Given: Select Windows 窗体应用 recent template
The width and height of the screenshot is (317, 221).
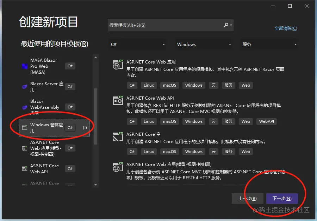Looking at the screenshot, I should pyautogui.click(x=54, y=128).
